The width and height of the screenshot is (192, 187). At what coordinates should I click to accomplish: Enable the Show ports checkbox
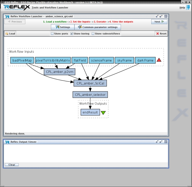tap(52, 34)
